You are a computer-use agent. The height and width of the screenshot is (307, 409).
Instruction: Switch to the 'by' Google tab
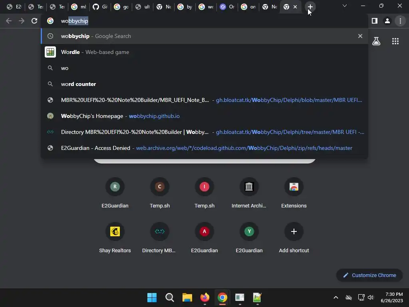(185, 7)
